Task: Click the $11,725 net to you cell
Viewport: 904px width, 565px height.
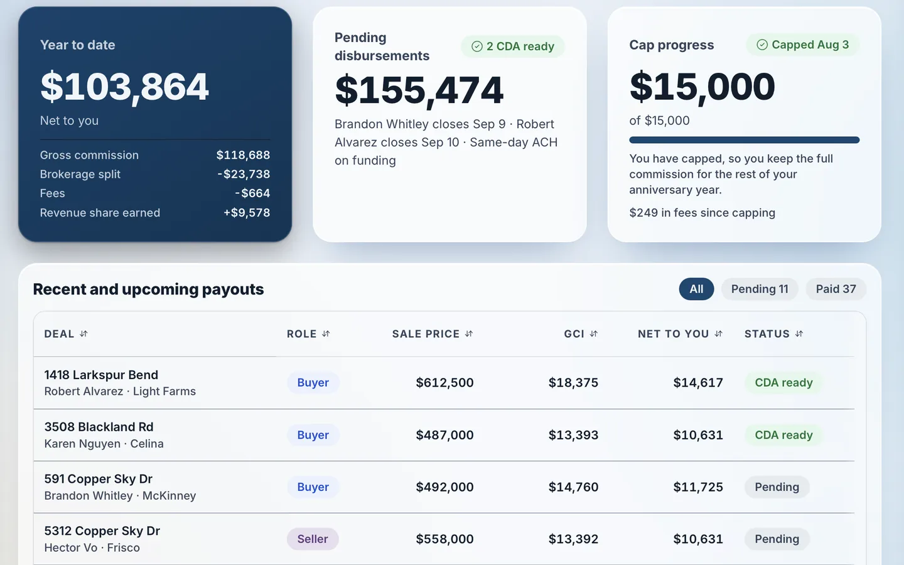Action: [698, 487]
